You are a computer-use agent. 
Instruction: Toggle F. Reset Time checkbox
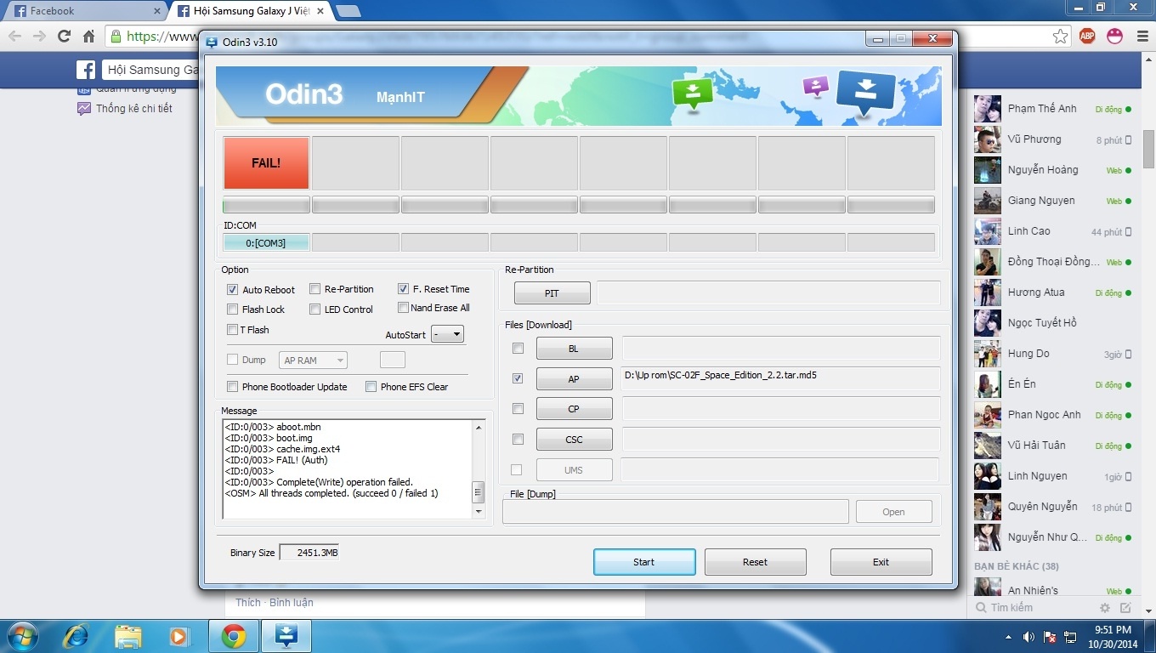[403, 289]
